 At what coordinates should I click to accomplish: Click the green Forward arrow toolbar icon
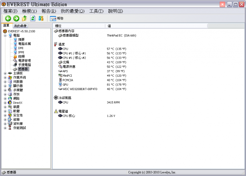[x=16, y=18]
